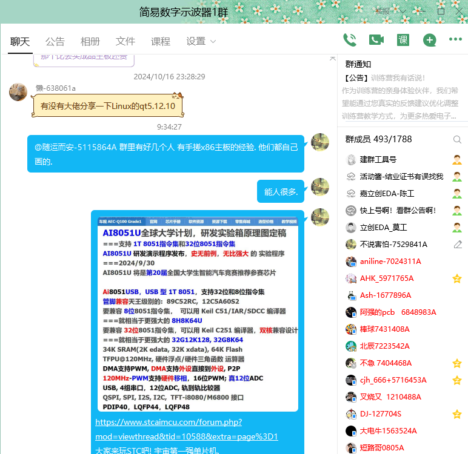This screenshot has height=454, width=468.
Task: Open the 公告 tab
Action: pos(55,41)
